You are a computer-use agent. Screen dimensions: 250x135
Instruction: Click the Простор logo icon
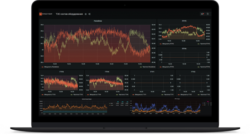pyautogui.click(x=41, y=14)
